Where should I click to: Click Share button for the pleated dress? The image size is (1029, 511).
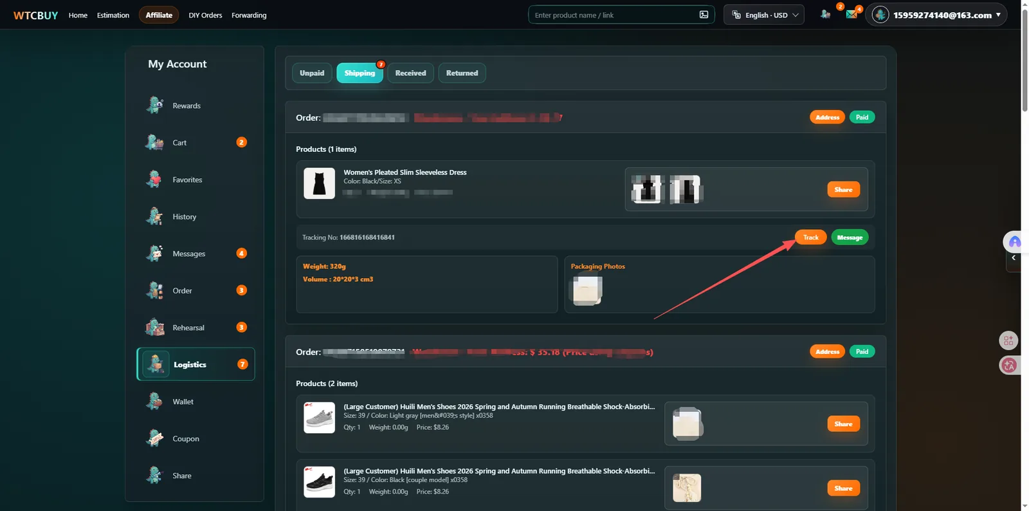[843, 189]
